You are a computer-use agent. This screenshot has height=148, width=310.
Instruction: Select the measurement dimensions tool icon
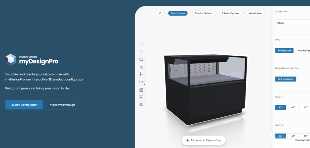pos(141,74)
